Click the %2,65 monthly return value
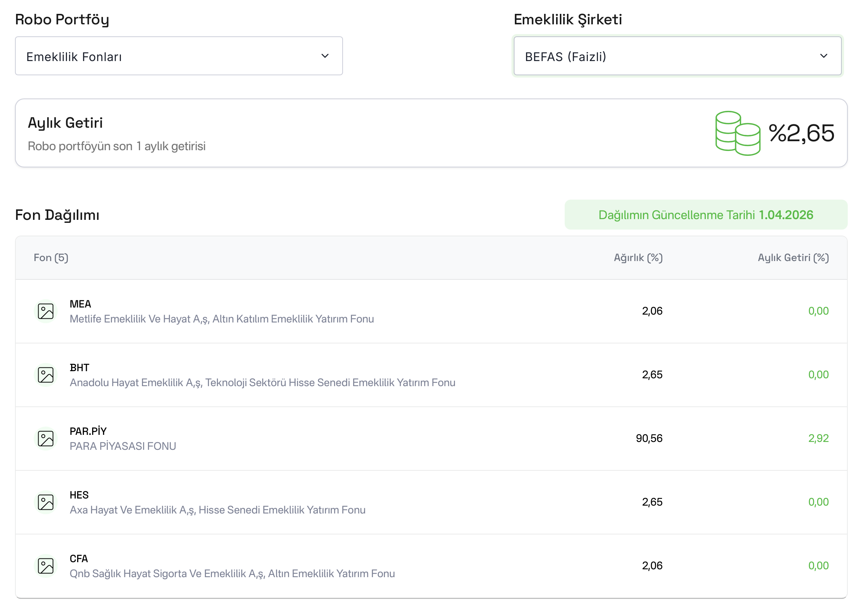Image resolution: width=856 pixels, height=603 pixels. [801, 133]
